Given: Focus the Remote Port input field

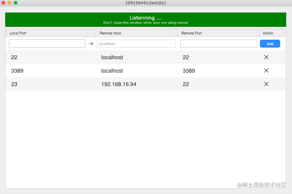Looking at the screenshot, I should (x=218, y=44).
